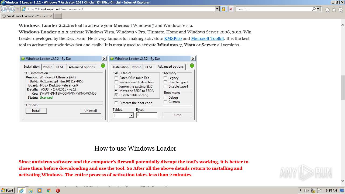
Task: Enable the Legacy memory checkbox
Action: [x=165, y=78]
